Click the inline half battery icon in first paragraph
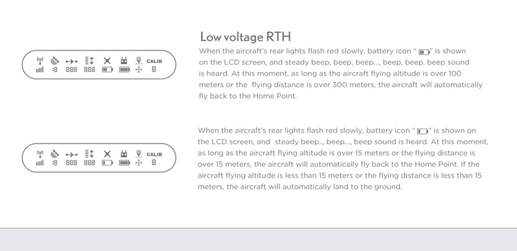 pyautogui.click(x=424, y=52)
